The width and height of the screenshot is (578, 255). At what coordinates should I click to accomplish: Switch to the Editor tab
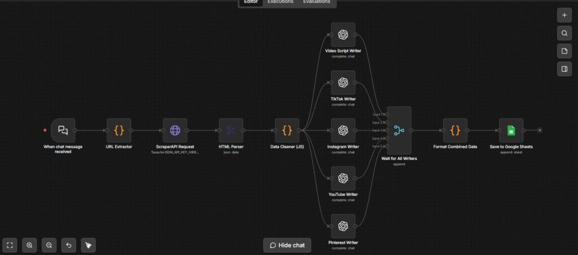pos(251,2)
